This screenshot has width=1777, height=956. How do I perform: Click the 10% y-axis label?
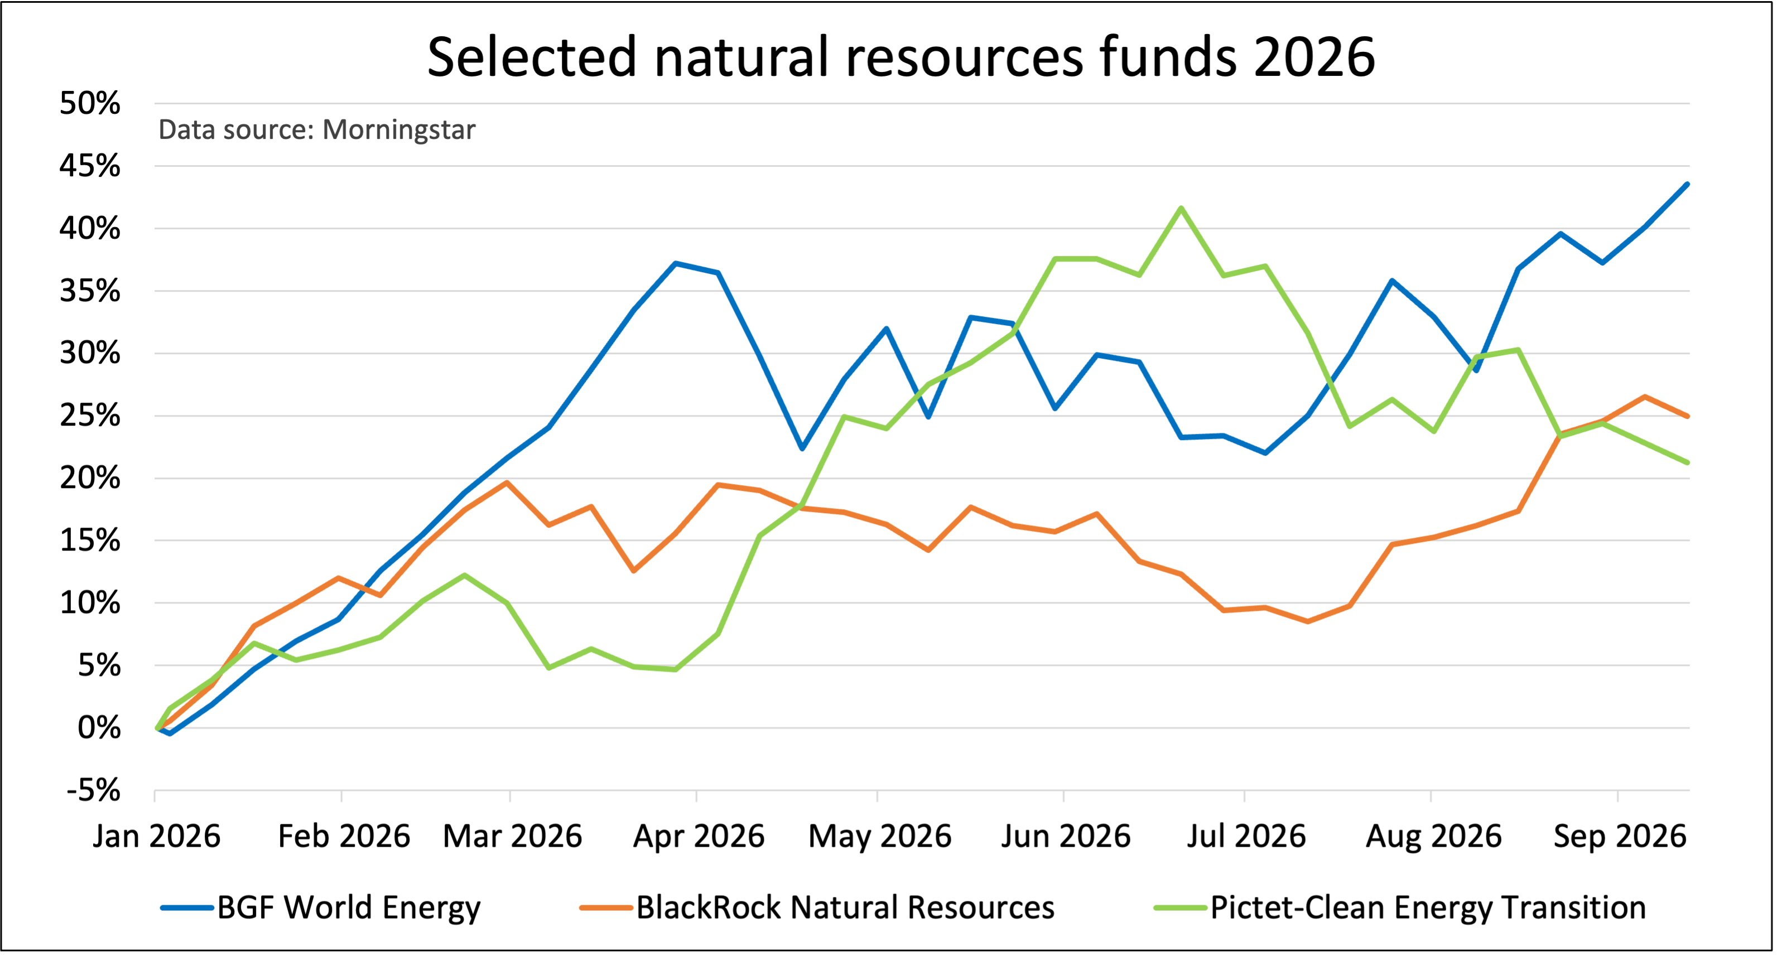click(90, 603)
